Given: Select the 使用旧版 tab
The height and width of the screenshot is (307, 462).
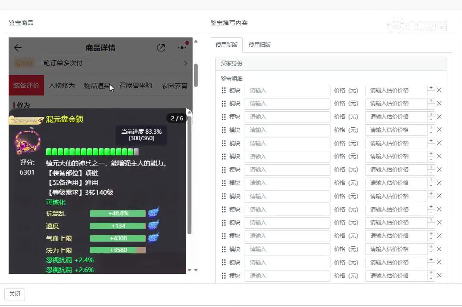Looking at the screenshot, I should 259,45.
